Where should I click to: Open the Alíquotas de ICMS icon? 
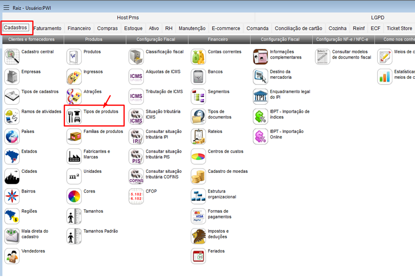(x=136, y=77)
